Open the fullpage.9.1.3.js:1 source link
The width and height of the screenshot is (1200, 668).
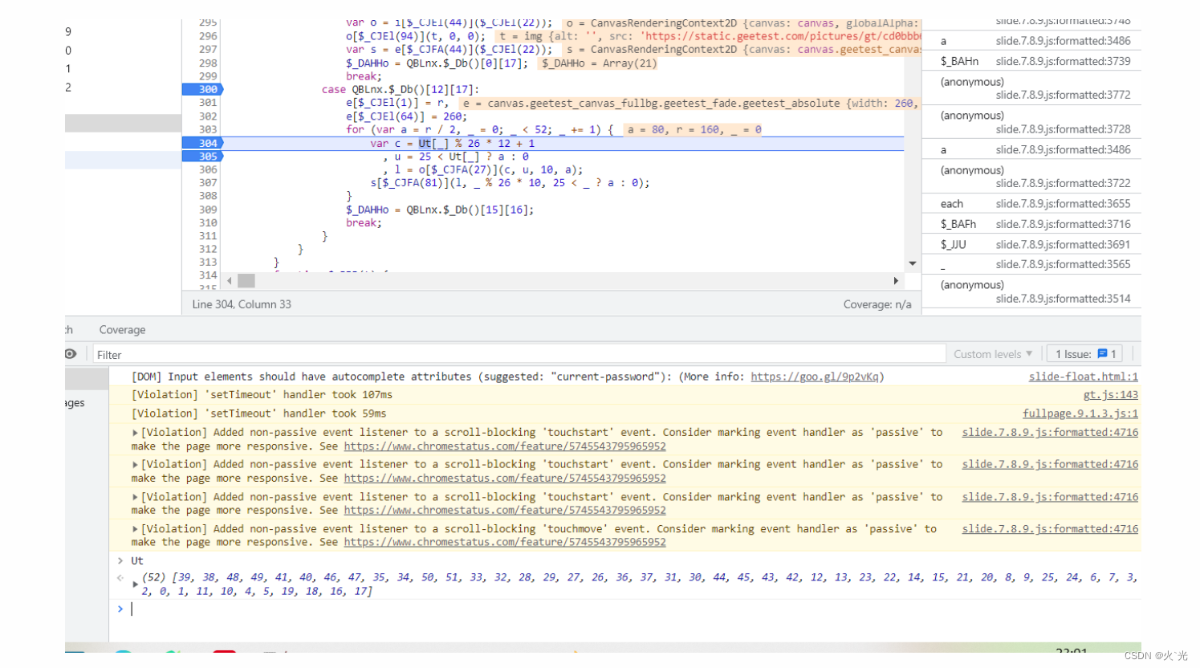pyautogui.click(x=1080, y=413)
